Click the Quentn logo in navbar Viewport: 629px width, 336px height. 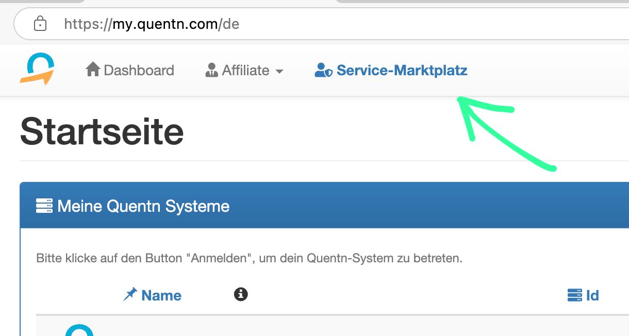(x=38, y=69)
